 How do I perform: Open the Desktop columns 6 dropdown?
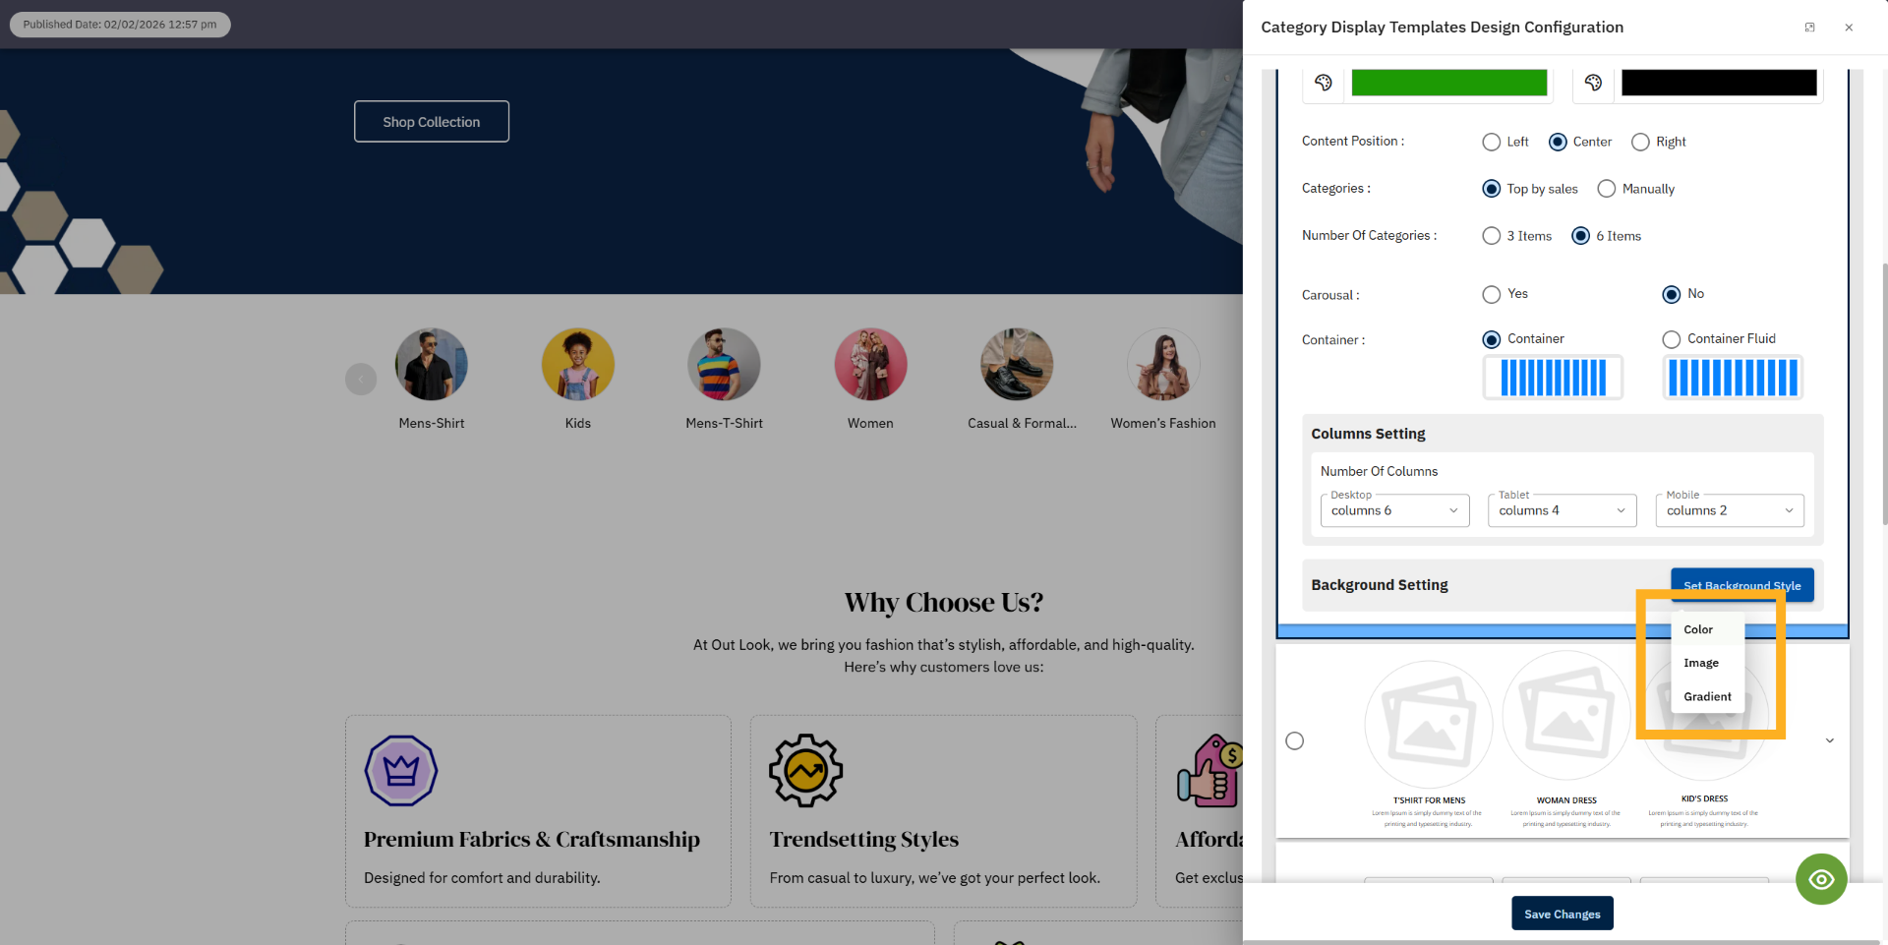click(1393, 510)
